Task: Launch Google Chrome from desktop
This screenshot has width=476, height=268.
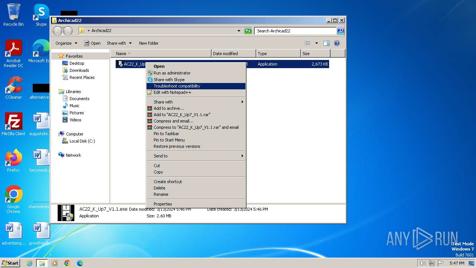Action: [13, 200]
